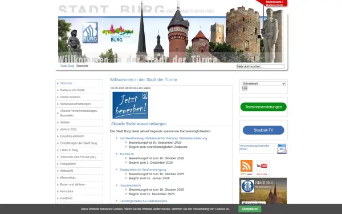Open Tischler/in job link

[x=127, y=154]
